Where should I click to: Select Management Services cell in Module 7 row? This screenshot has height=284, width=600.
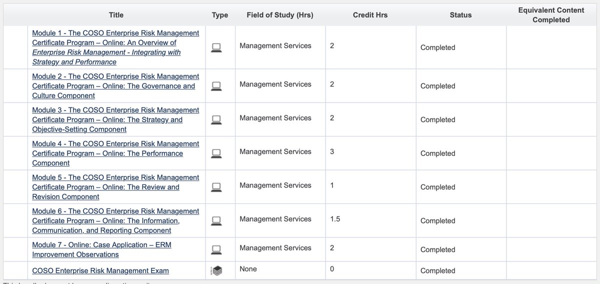tap(275, 247)
